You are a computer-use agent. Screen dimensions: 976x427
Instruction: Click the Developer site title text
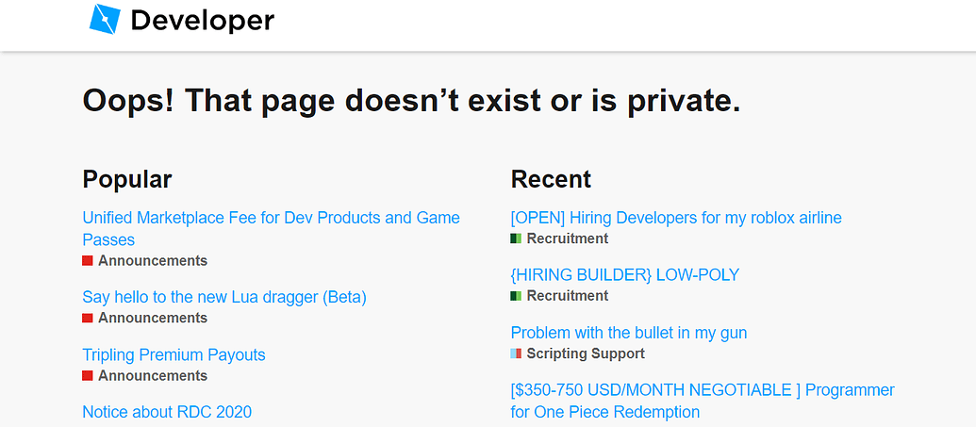pos(203,21)
